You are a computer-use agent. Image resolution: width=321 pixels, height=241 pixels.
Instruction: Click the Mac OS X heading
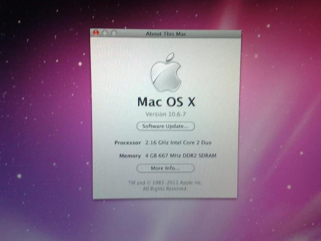pos(166,102)
